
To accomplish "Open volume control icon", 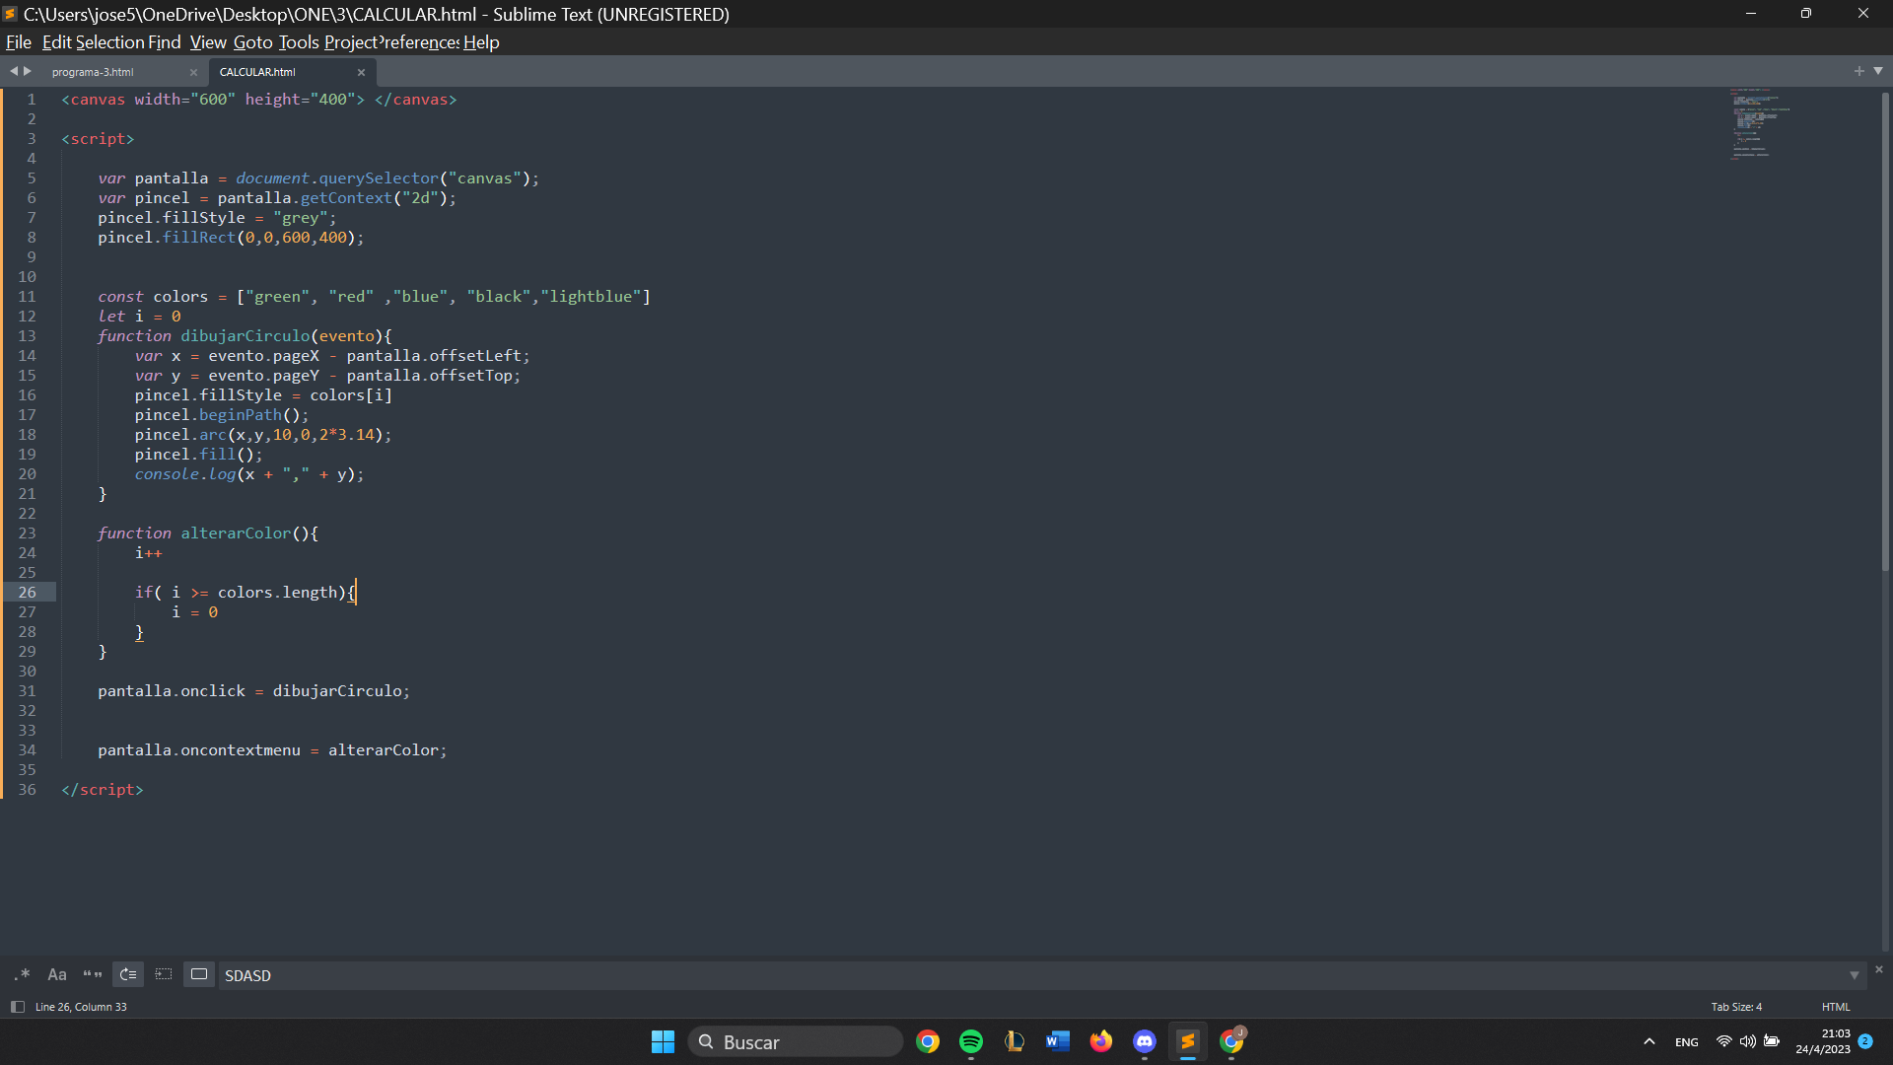I will point(1747,1041).
